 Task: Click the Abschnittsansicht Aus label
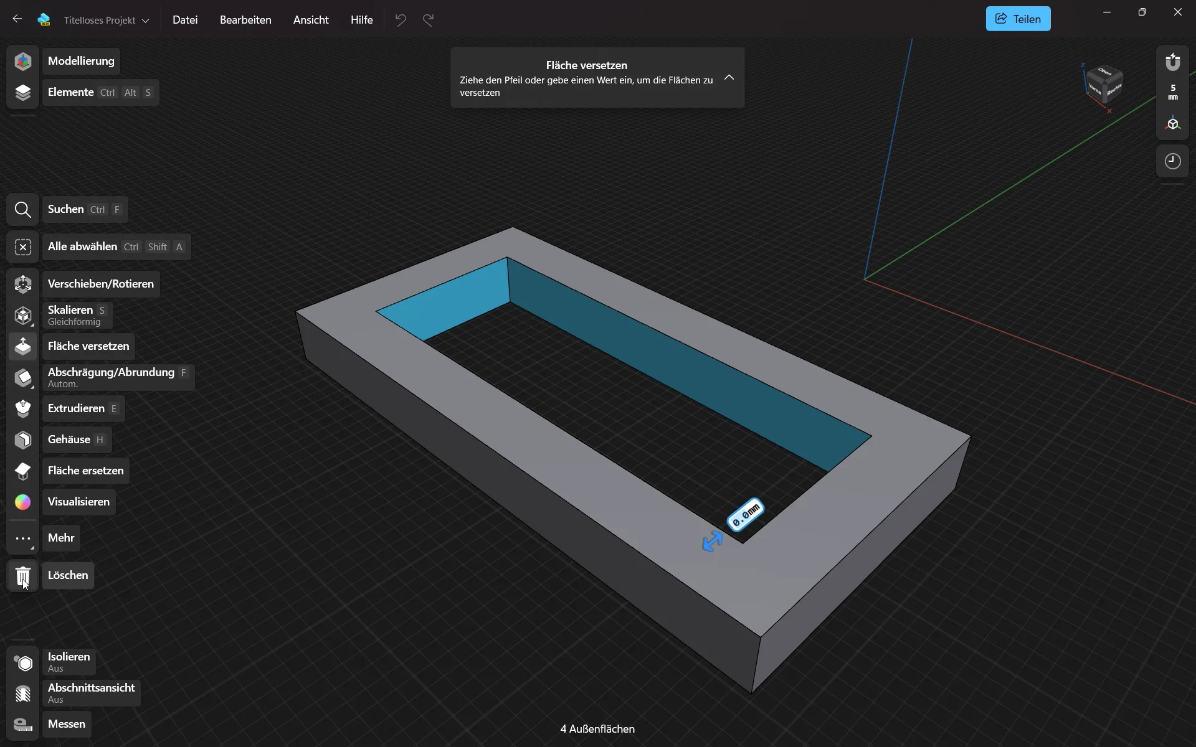92,693
